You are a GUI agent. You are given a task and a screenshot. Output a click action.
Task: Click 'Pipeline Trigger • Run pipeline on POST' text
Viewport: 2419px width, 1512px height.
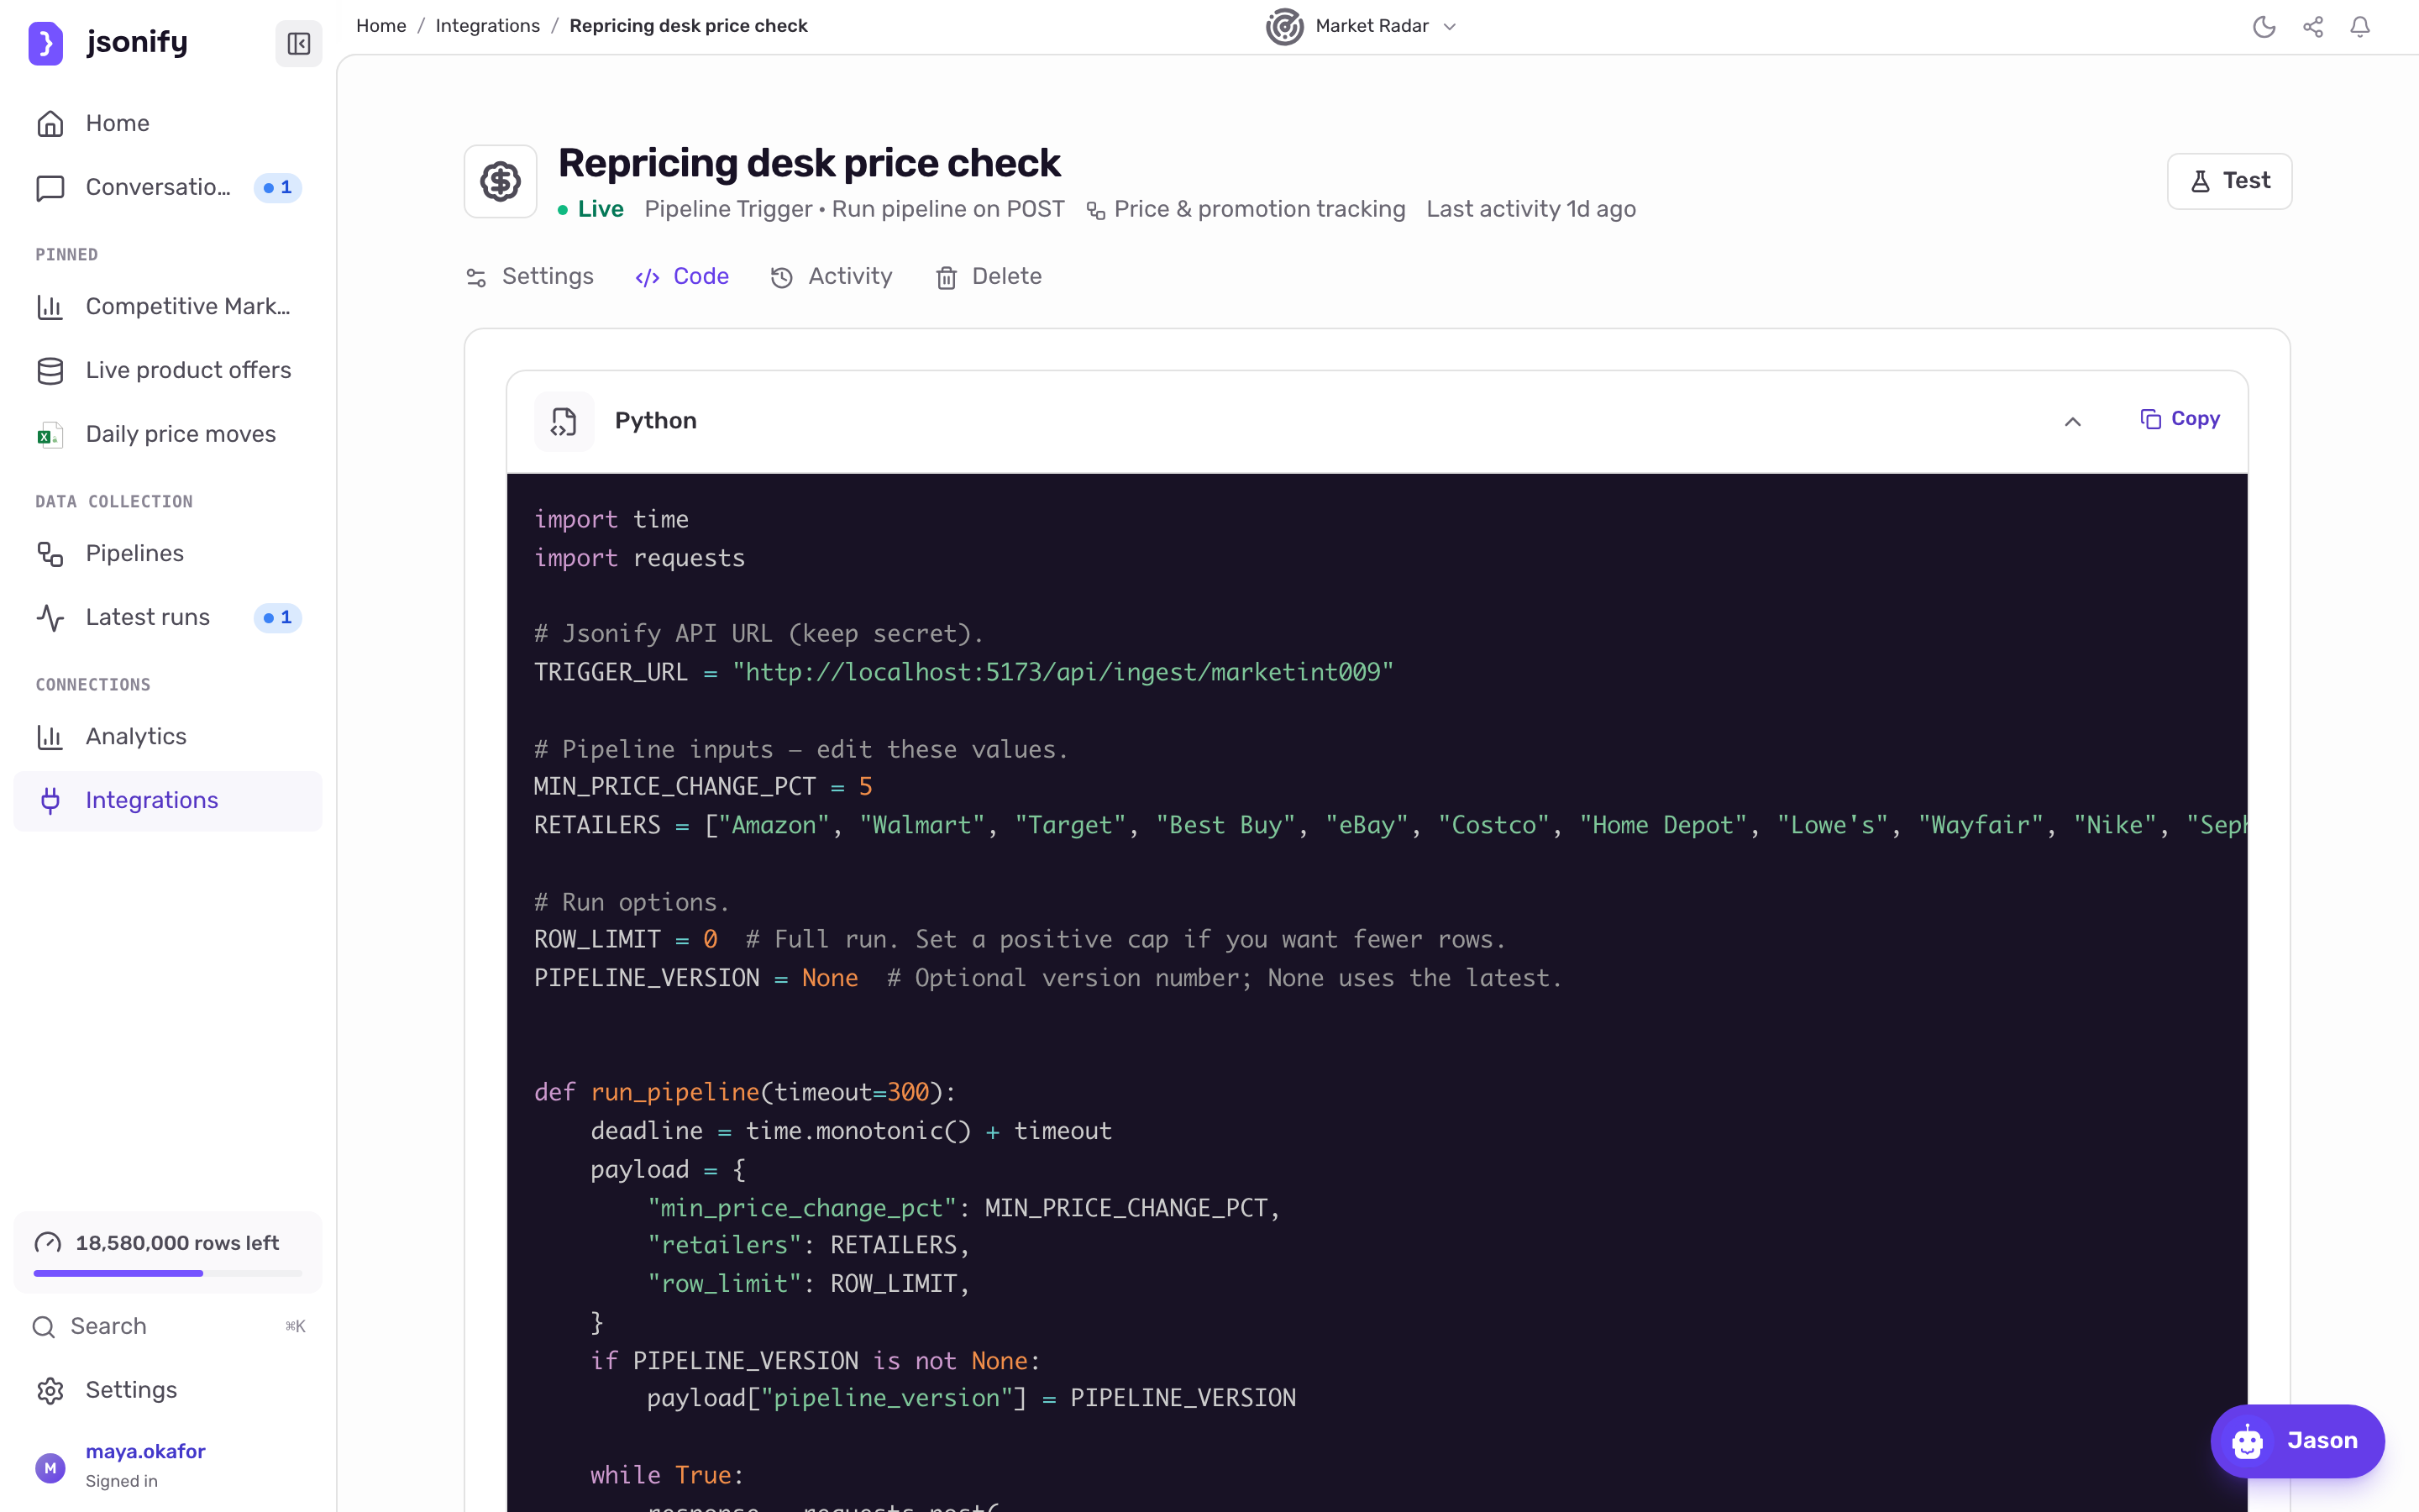(x=855, y=209)
